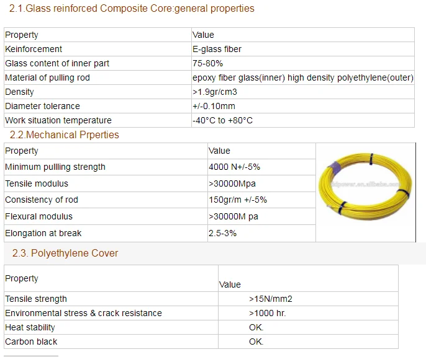Select the "Elongation at break" row label
The image size is (426, 357).
(43, 233)
